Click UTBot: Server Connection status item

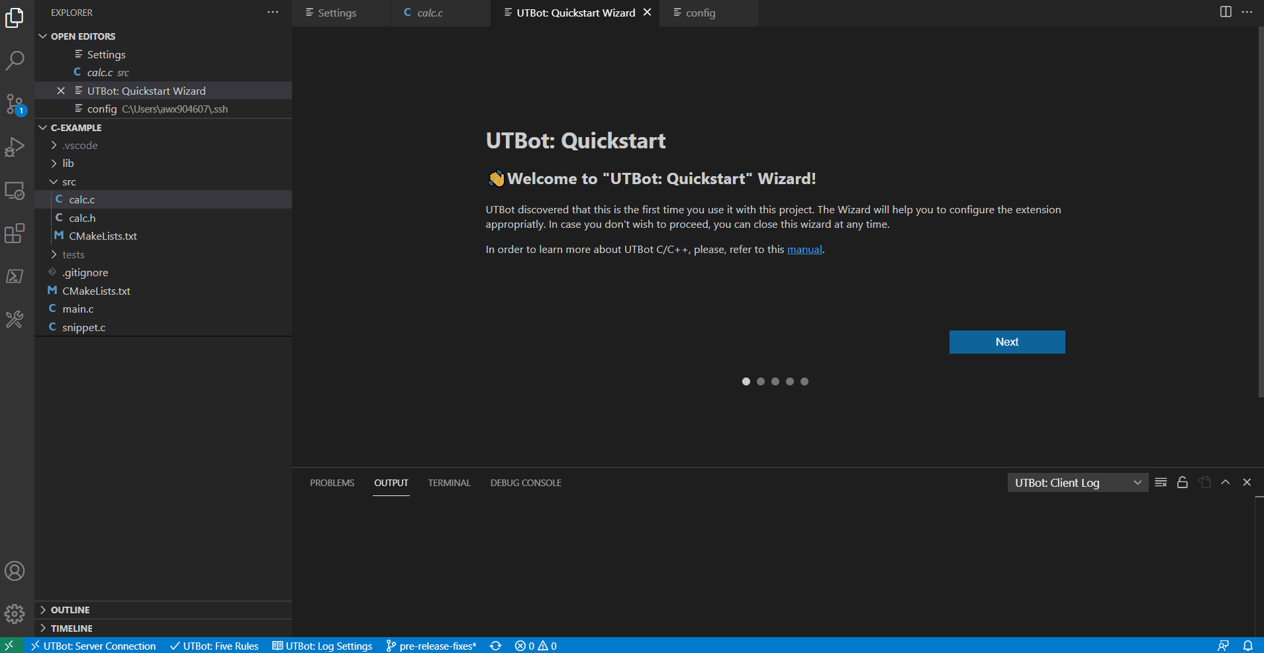(x=93, y=646)
